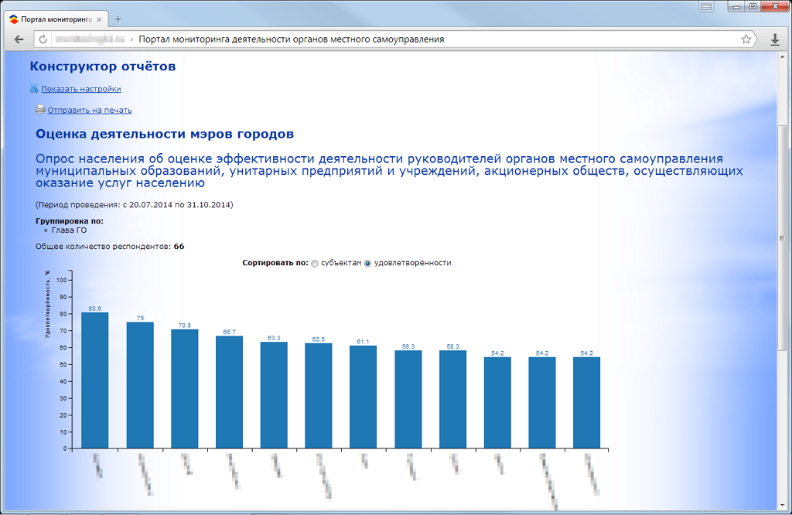Click the 80.6 bar in chart
Image resolution: width=792 pixels, height=515 pixels.
[x=95, y=380]
